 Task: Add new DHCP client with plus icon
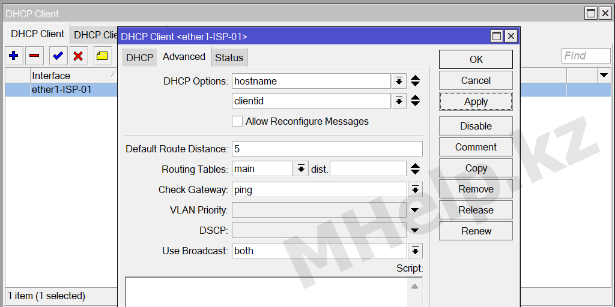pos(14,56)
